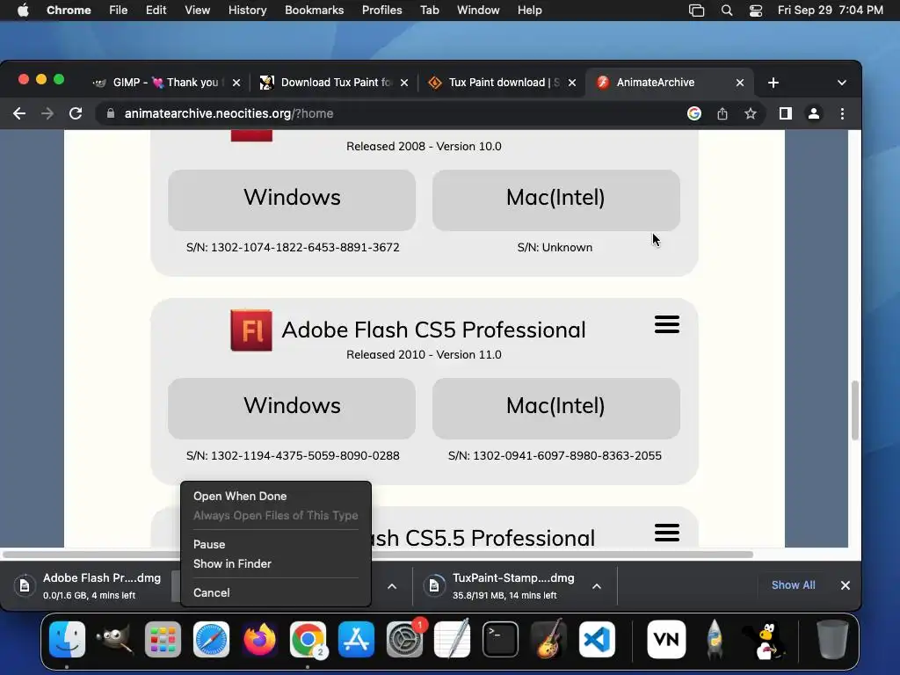The image size is (900, 675).
Task: Launch GIMP from the Dock
Action: click(x=115, y=639)
